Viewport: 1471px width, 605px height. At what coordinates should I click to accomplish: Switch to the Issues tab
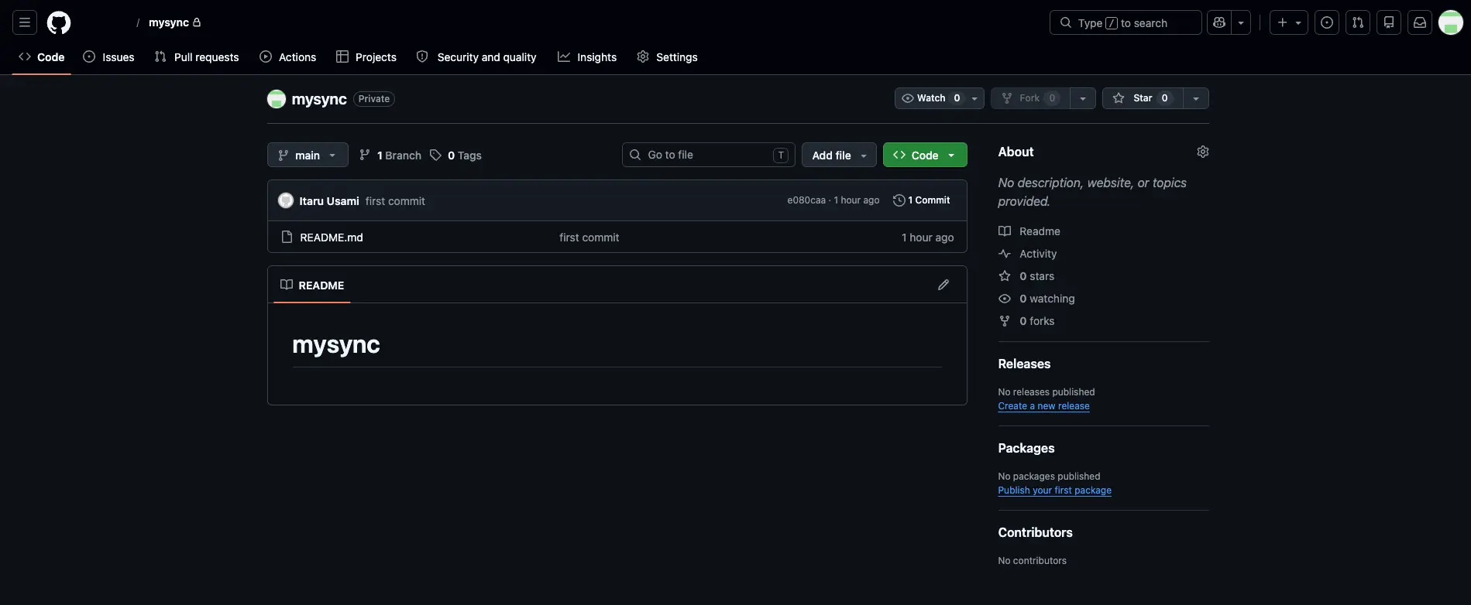pyautogui.click(x=108, y=57)
